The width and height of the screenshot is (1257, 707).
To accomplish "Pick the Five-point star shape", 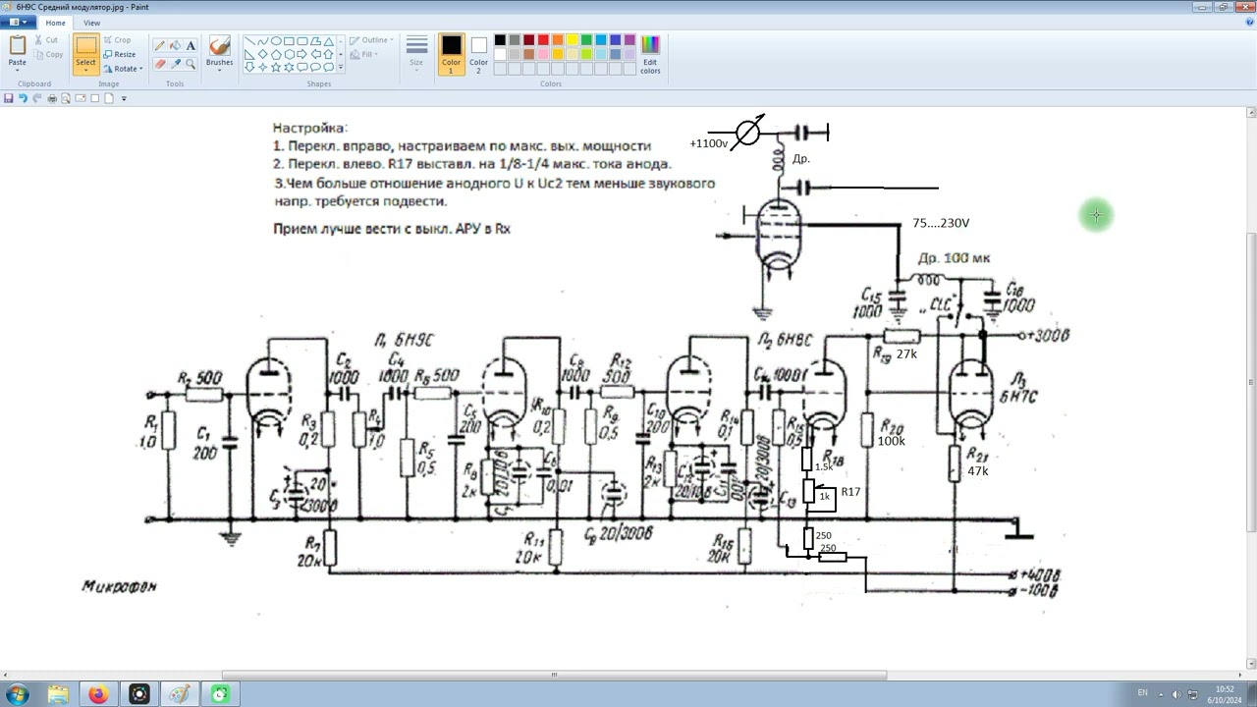I will (276, 67).
